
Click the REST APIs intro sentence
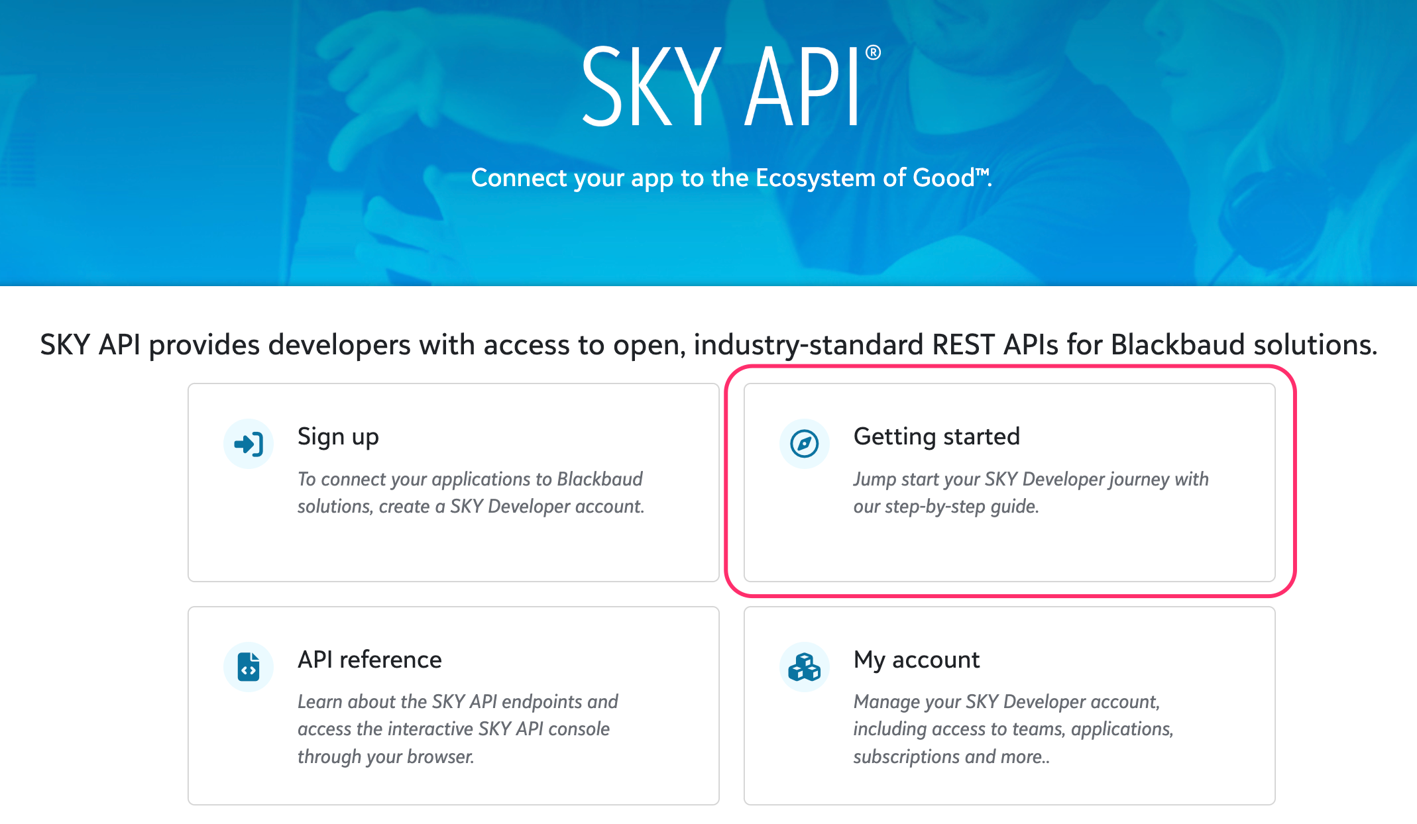[x=708, y=345]
